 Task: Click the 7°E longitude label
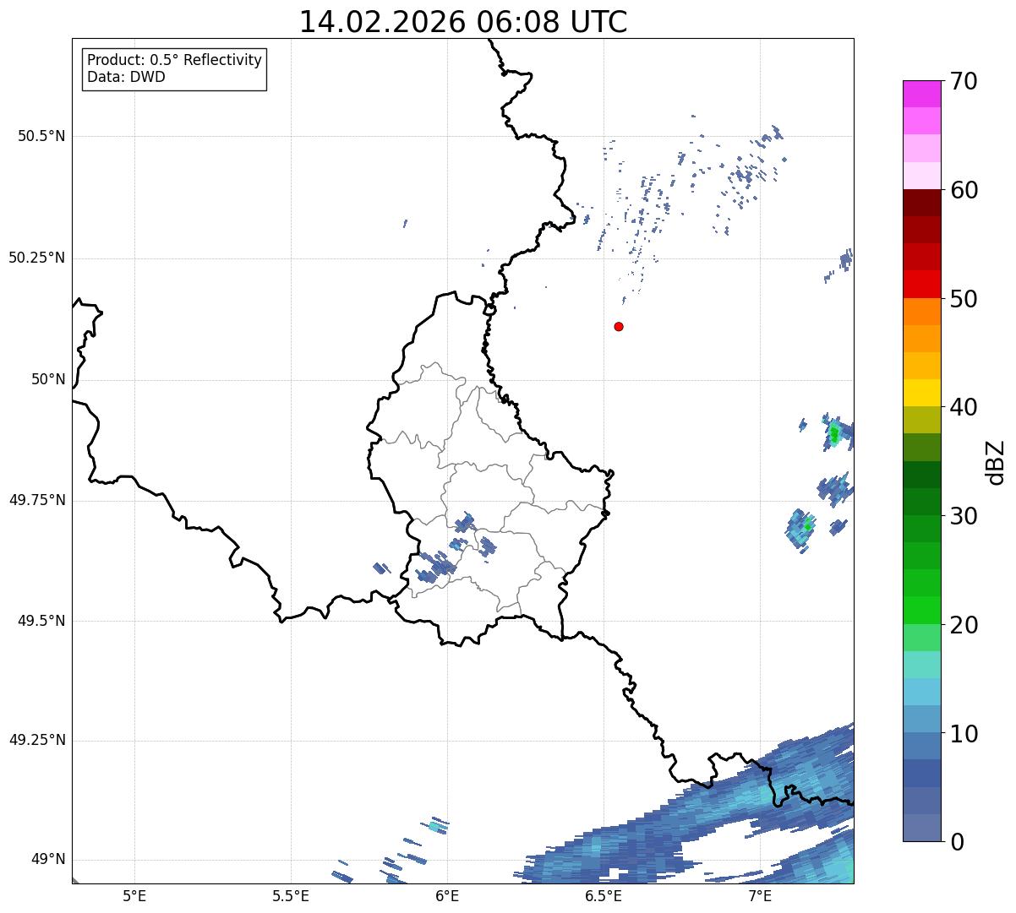pos(760,895)
